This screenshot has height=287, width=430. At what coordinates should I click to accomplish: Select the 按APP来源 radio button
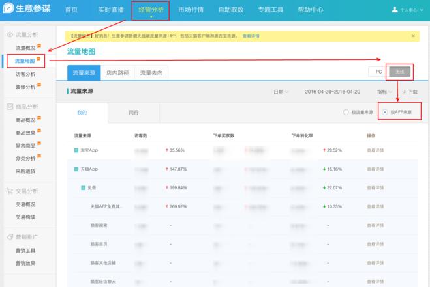coord(385,112)
